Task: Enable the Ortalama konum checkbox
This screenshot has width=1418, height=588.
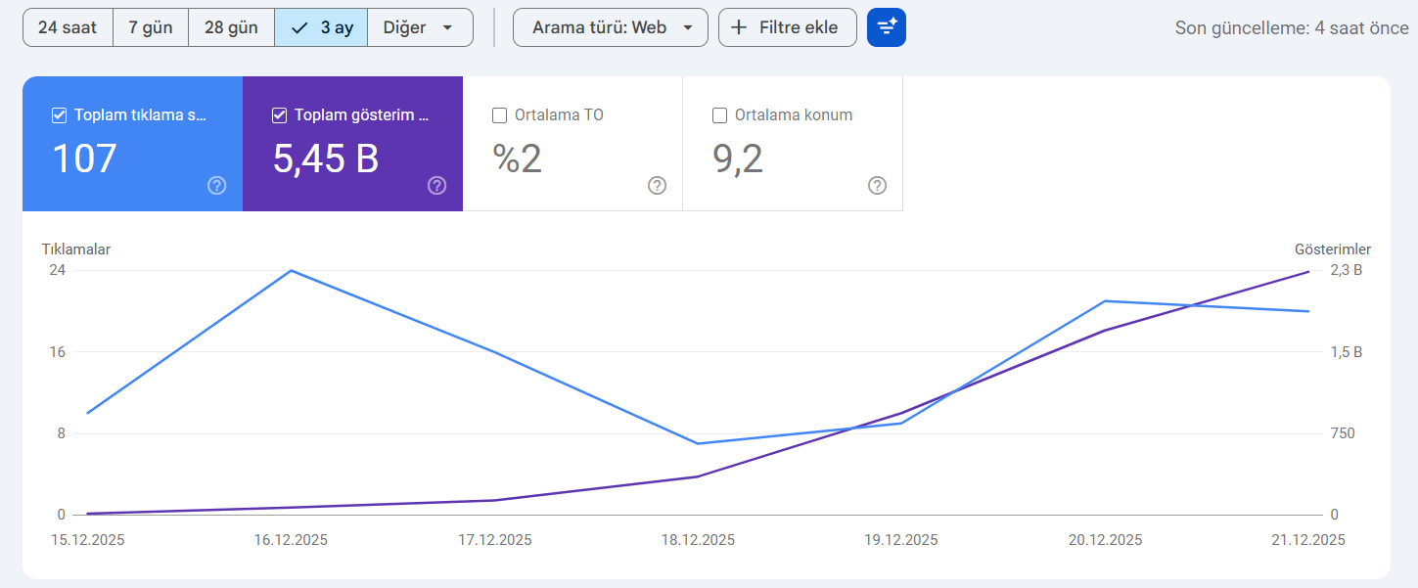Action: (720, 115)
